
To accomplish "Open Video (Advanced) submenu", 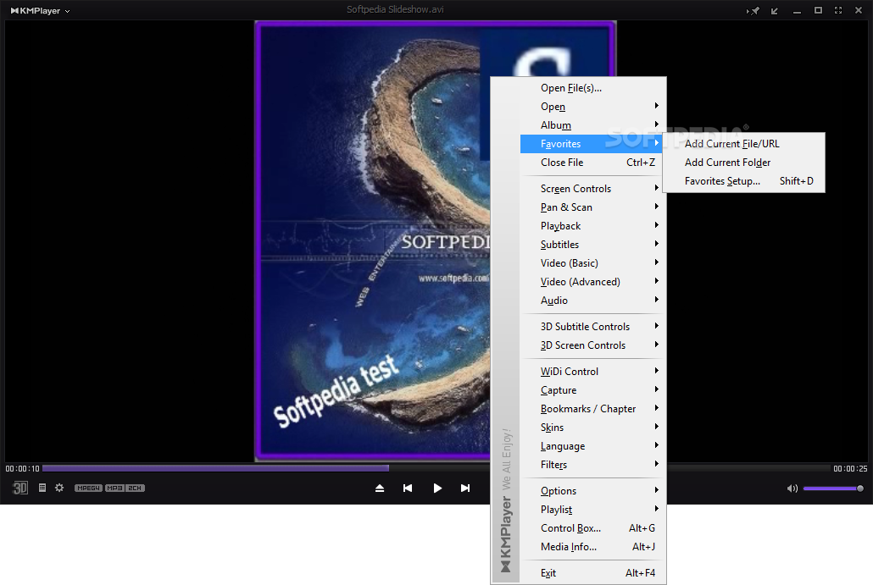I will pyautogui.click(x=593, y=281).
